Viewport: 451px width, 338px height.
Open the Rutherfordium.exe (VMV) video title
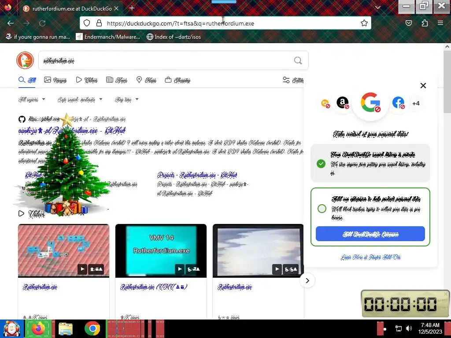pos(154,287)
